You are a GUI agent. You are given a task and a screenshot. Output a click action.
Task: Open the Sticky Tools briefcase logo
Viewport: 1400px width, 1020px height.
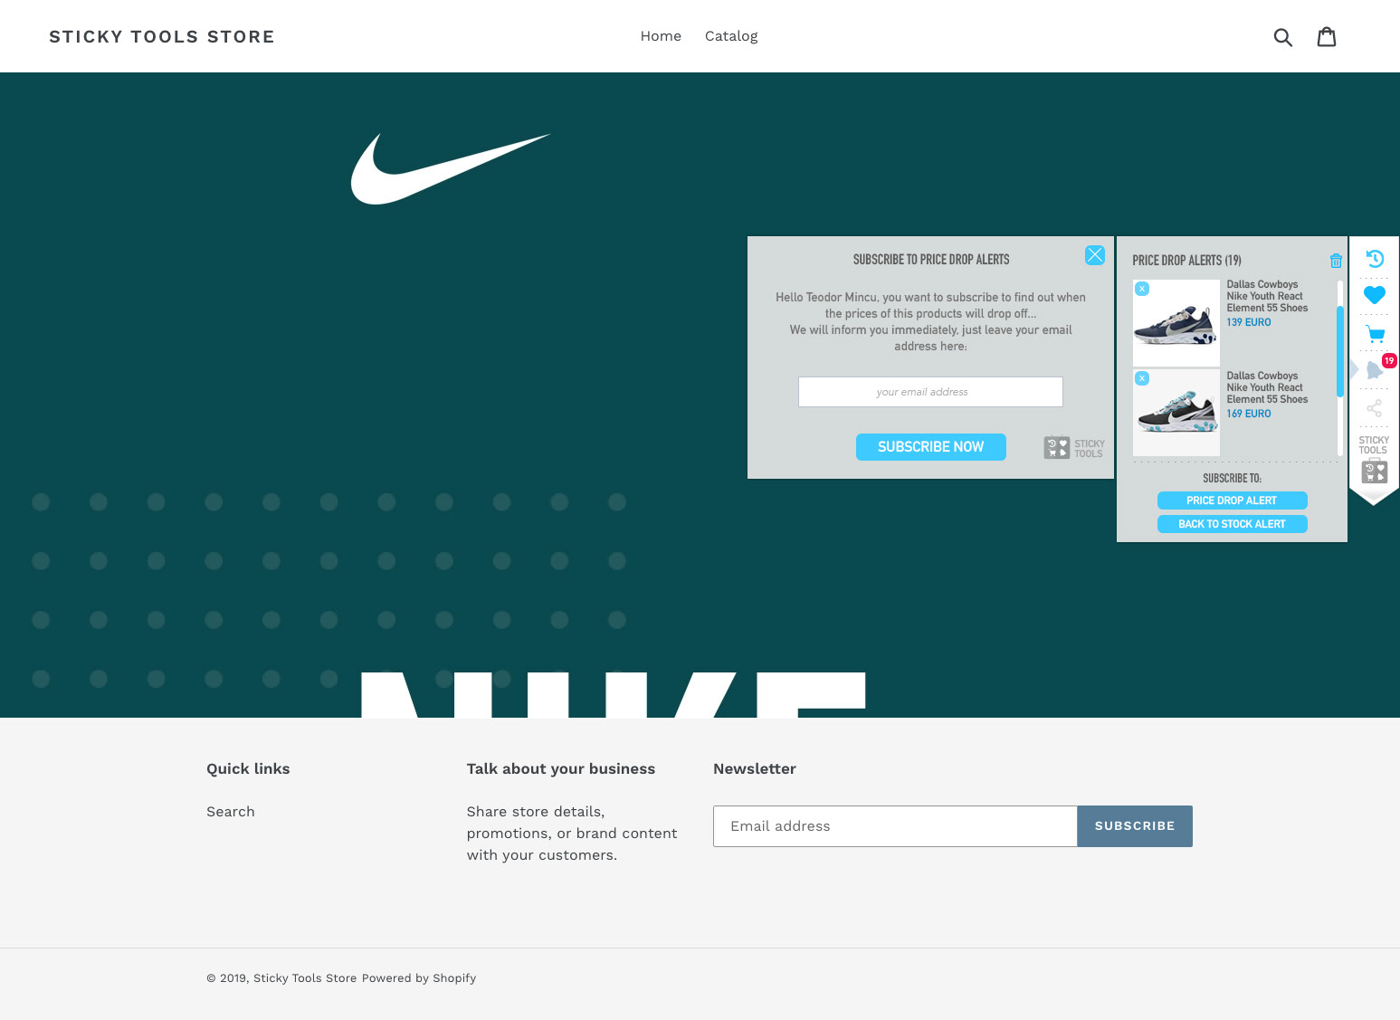[x=1375, y=471]
